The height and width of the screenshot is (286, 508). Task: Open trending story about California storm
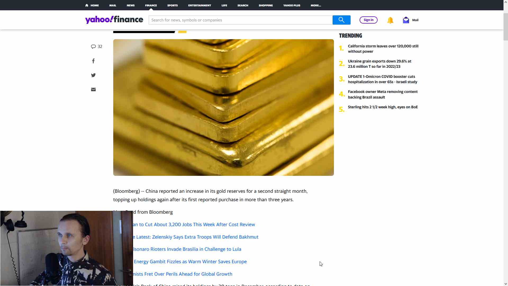pyautogui.click(x=383, y=49)
